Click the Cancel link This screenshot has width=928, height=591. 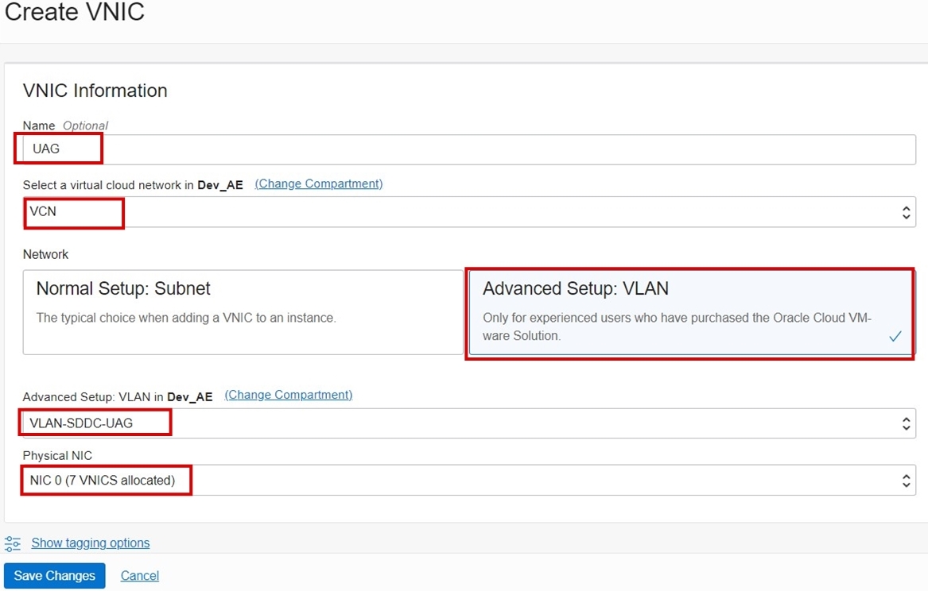pyautogui.click(x=139, y=575)
